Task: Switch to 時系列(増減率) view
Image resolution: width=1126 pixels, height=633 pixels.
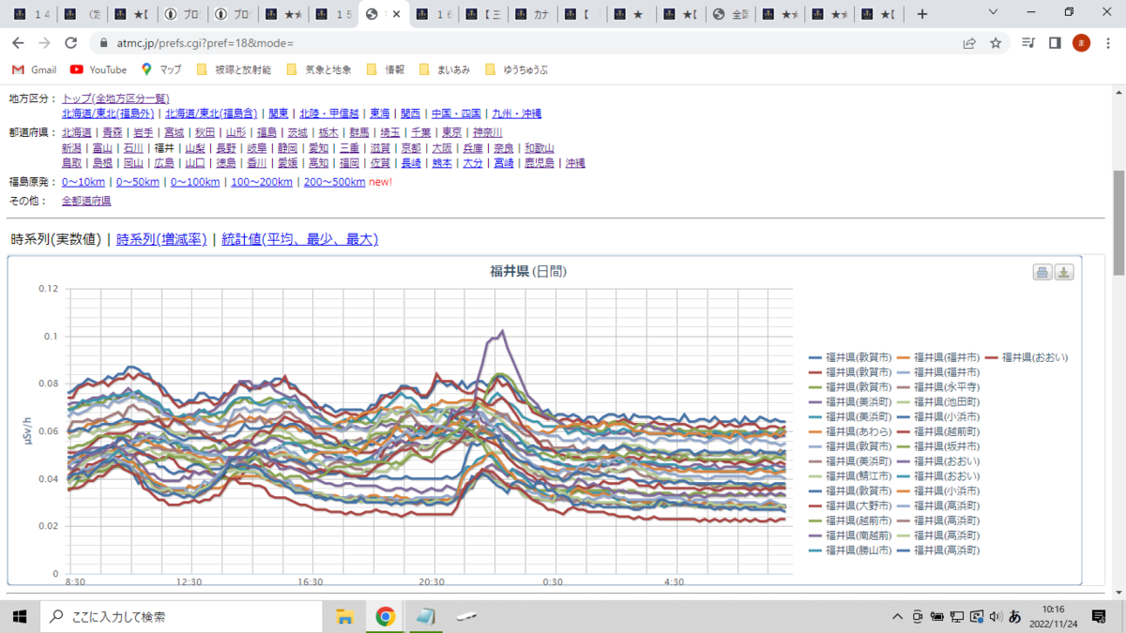Action: (x=161, y=239)
